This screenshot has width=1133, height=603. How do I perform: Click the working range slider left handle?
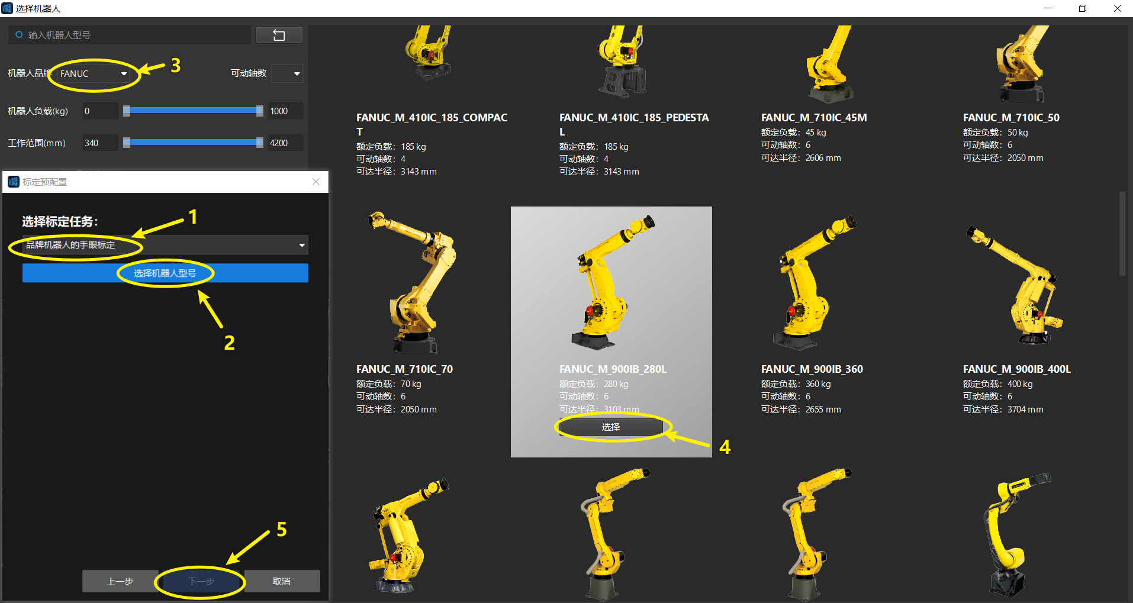click(127, 143)
